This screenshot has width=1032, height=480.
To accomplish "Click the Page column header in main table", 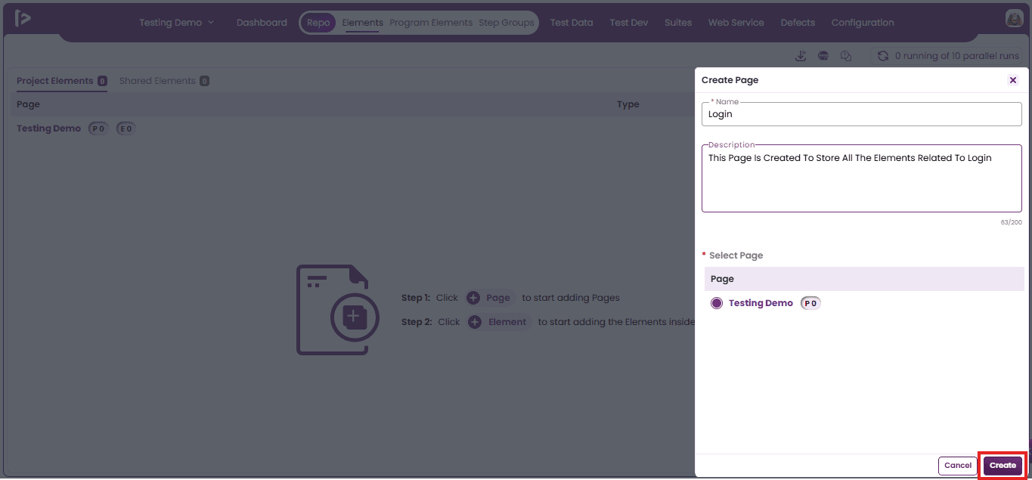I will click(x=28, y=104).
